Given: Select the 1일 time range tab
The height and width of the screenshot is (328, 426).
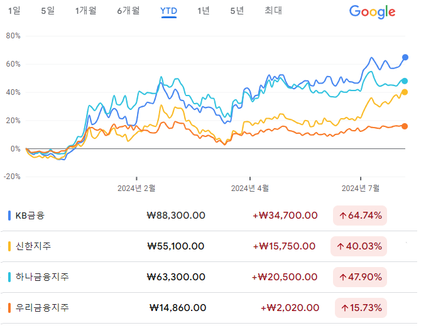Looking at the screenshot, I should click(x=14, y=11).
